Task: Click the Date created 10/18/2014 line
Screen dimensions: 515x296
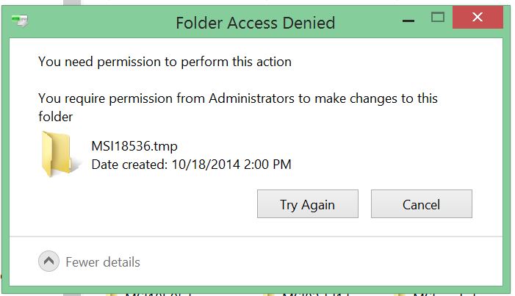Action: [191, 165]
